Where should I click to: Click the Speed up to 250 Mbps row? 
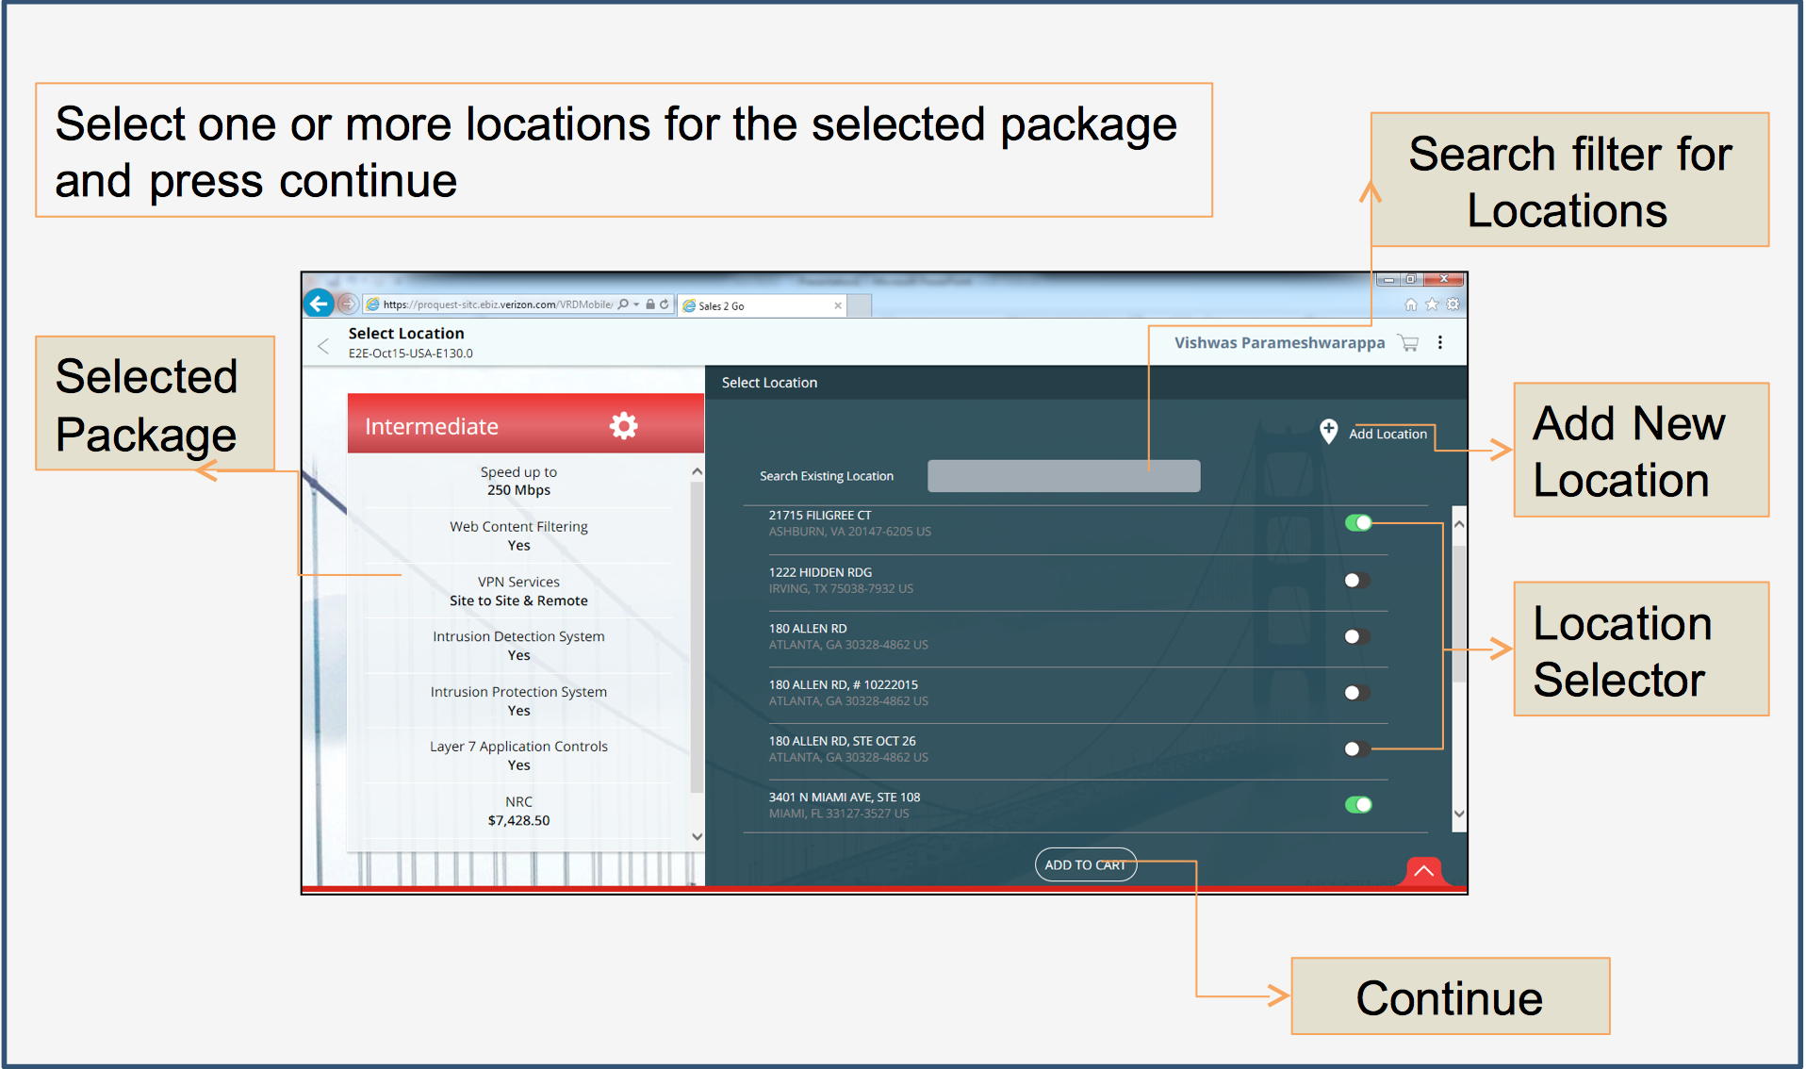coord(518,481)
